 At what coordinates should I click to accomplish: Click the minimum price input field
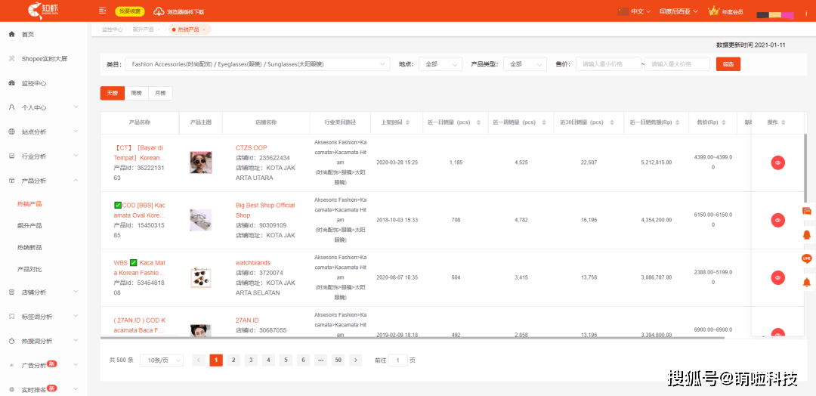(607, 64)
